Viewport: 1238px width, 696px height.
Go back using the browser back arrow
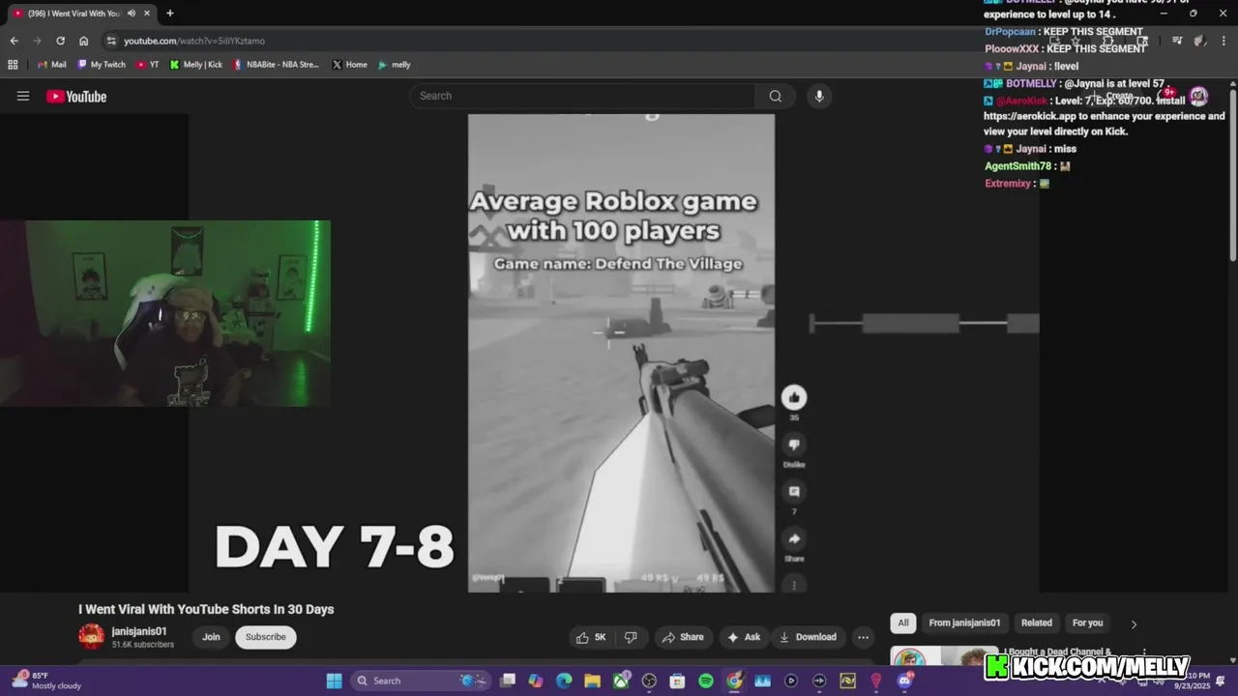14,41
